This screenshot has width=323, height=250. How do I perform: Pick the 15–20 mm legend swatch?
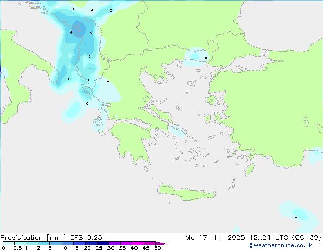tap(79, 243)
